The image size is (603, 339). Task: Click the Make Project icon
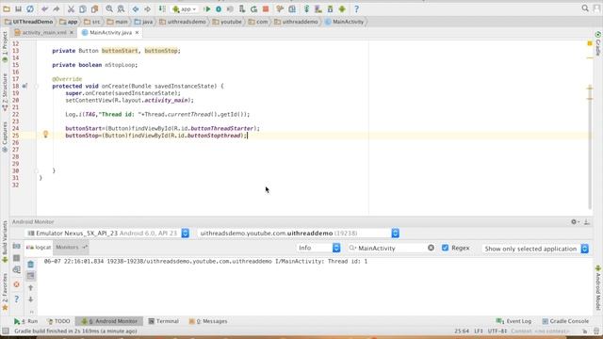point(162,8)
